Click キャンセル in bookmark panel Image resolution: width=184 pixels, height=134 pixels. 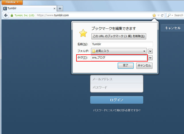pyautogui.click(x=144, y=66)
